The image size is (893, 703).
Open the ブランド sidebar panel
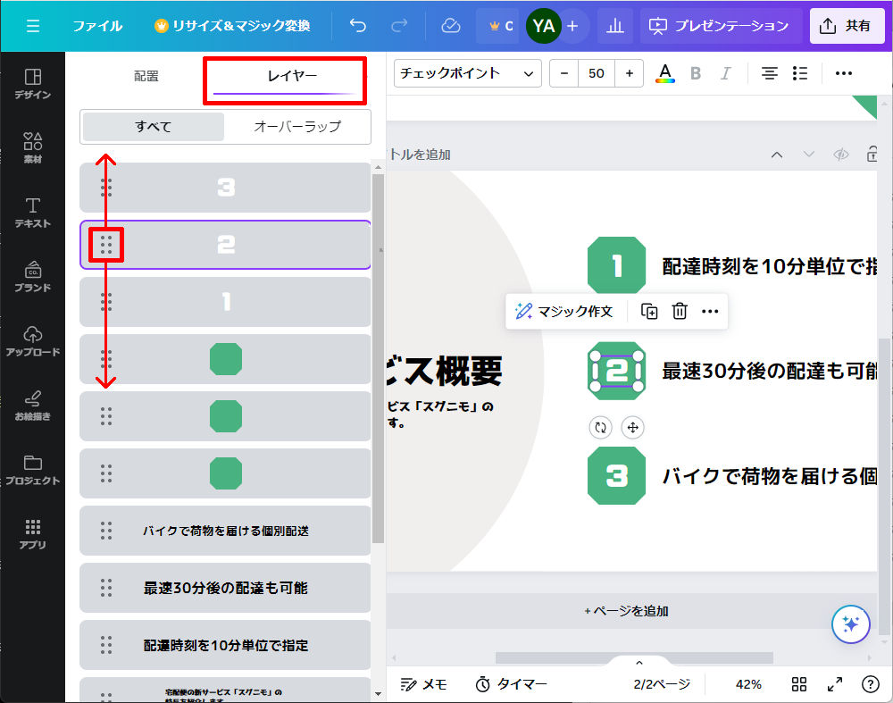[x=33, y=277]
